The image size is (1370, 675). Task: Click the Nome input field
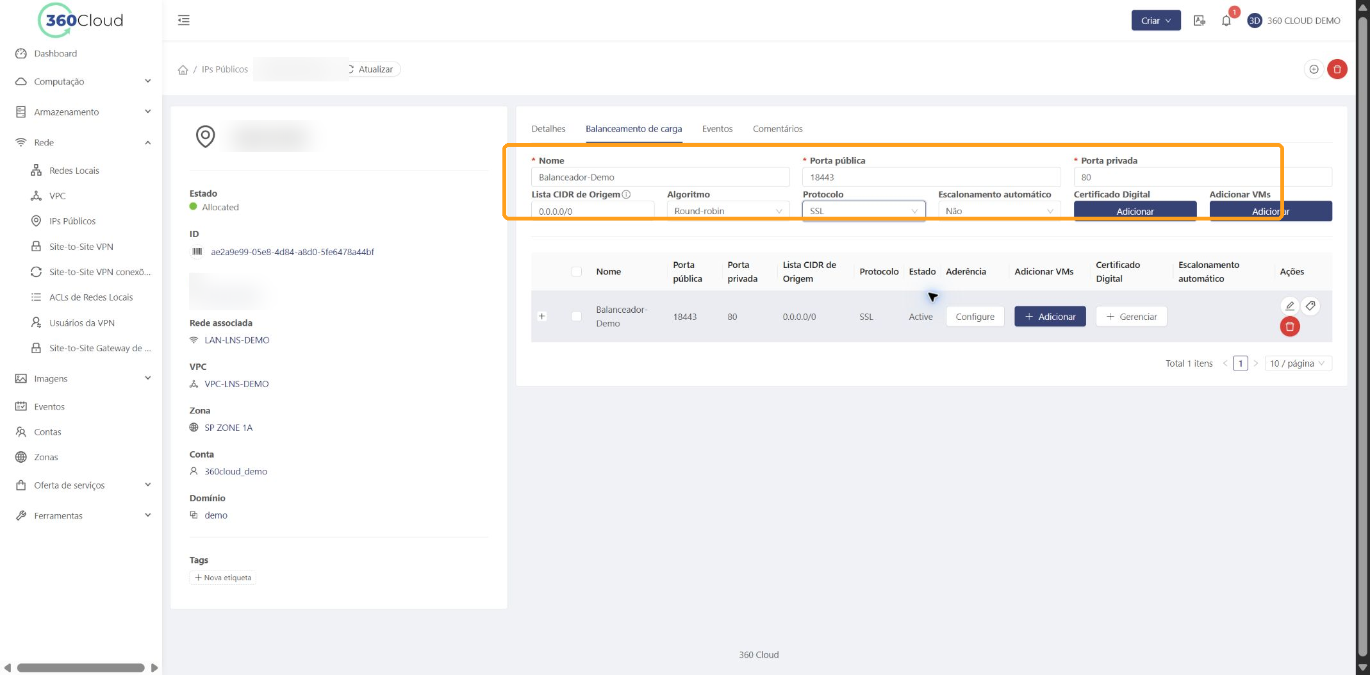point(660,178)
